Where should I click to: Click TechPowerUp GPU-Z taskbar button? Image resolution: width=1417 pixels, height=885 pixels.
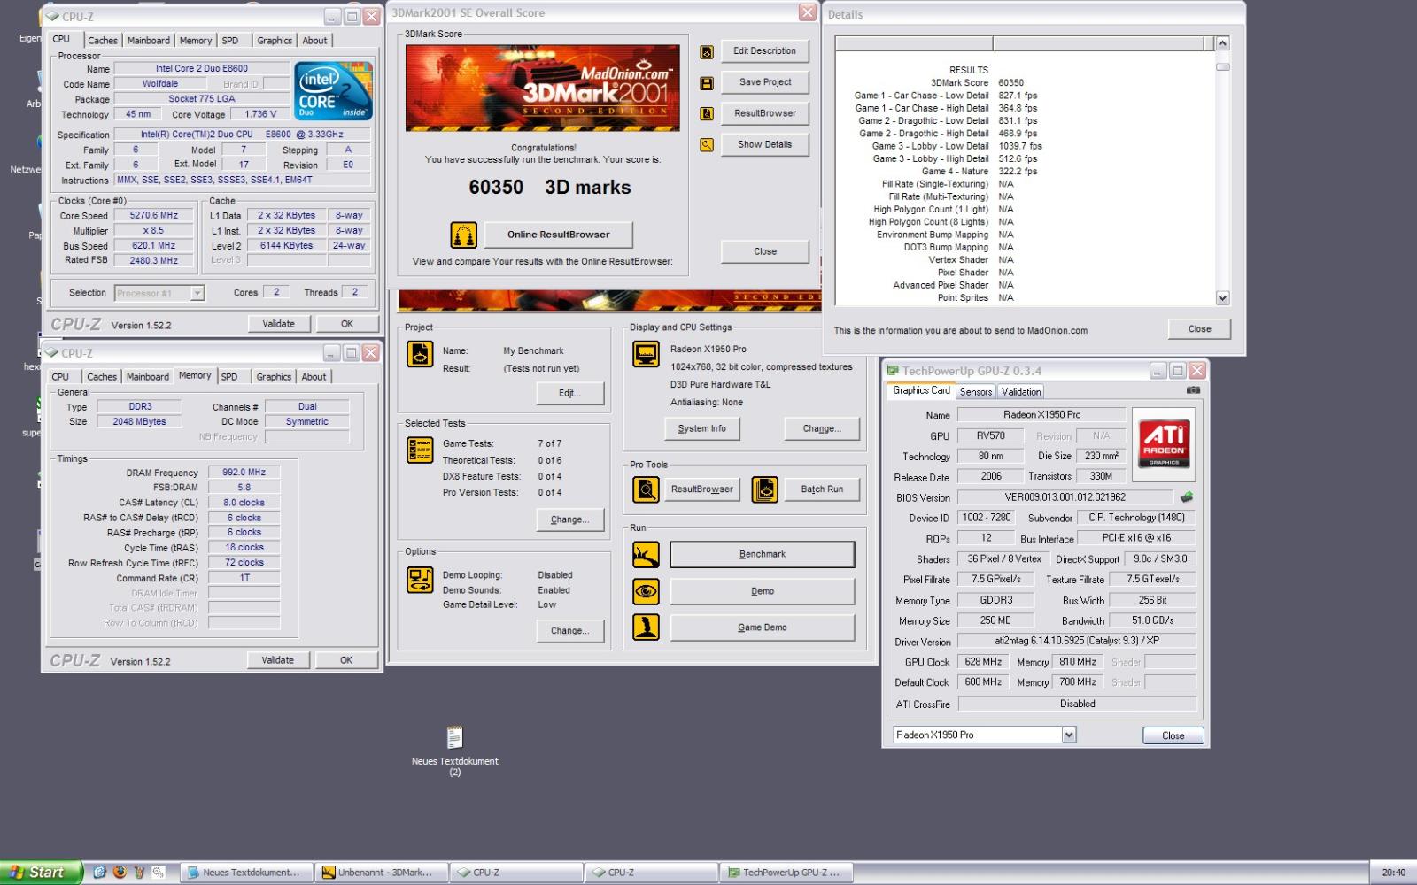786,873
